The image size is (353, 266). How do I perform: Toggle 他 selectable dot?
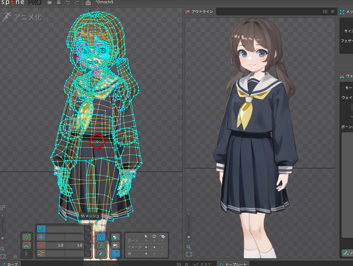point(146,254)
